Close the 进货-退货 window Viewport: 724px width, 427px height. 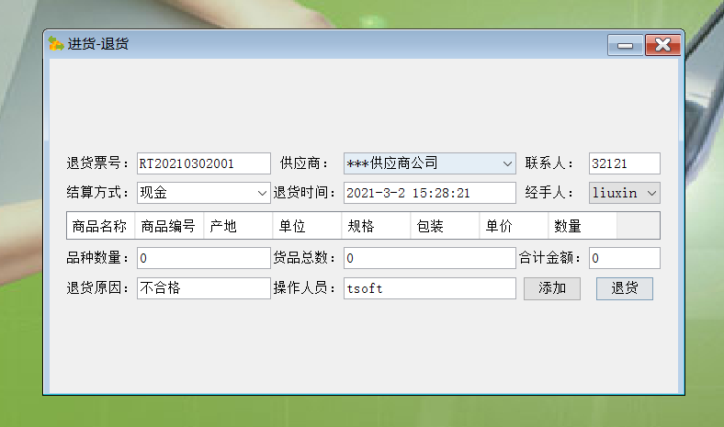(662, 45)
